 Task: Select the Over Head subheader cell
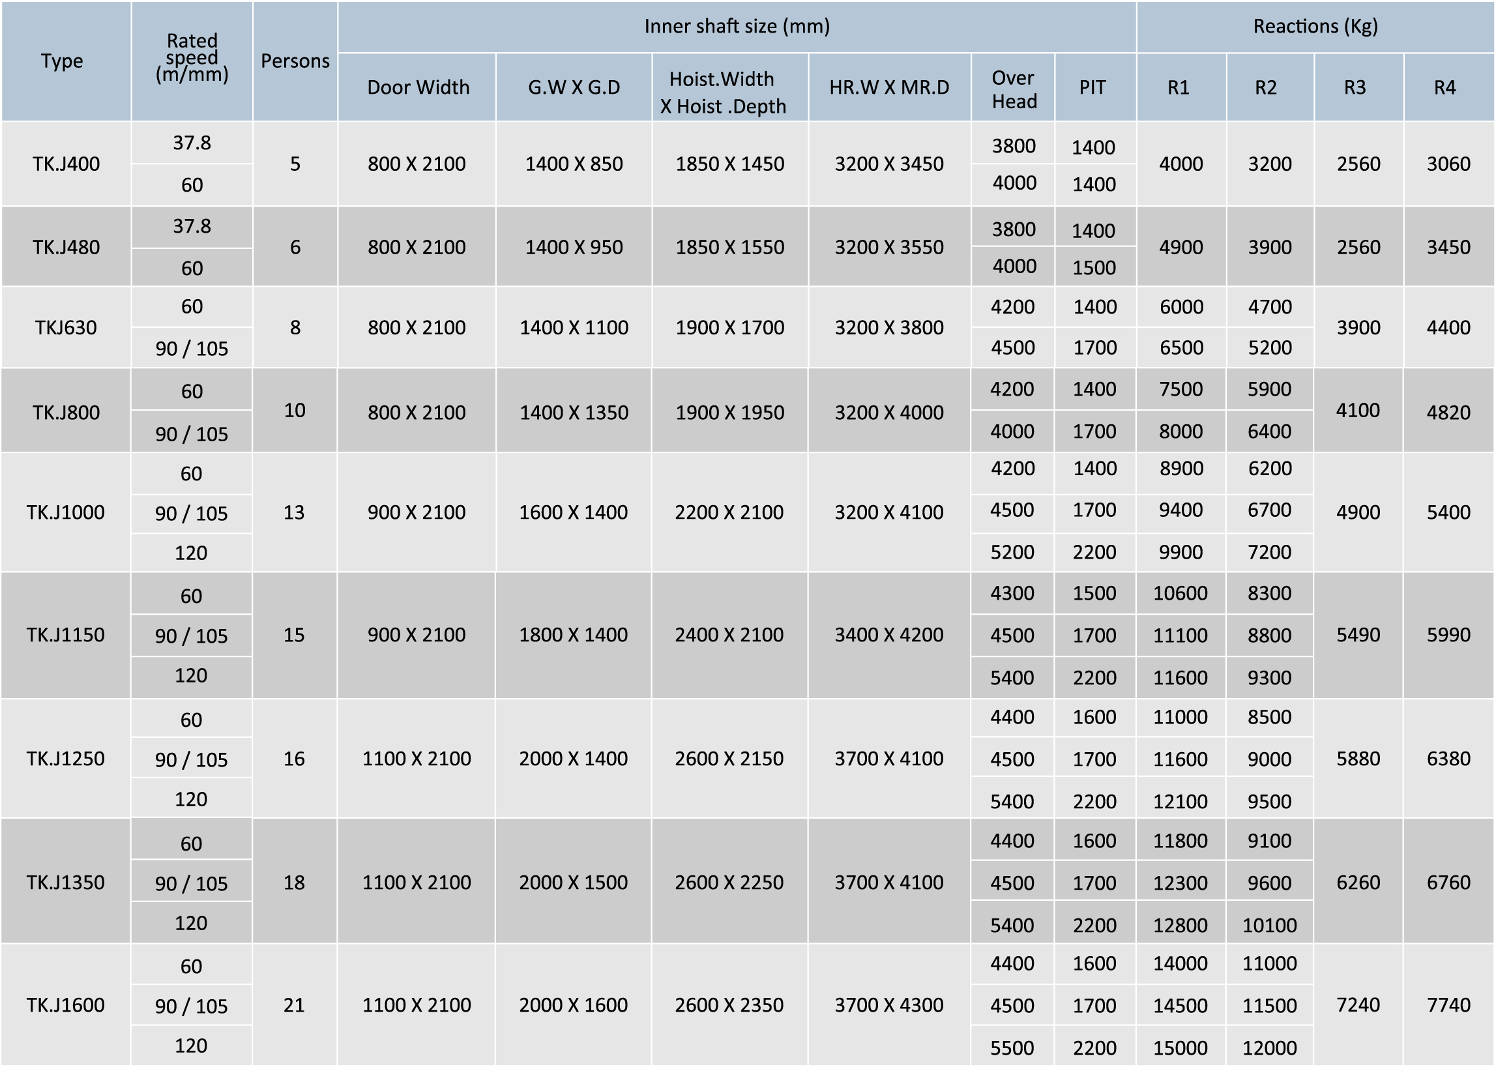coord(1013,89)
